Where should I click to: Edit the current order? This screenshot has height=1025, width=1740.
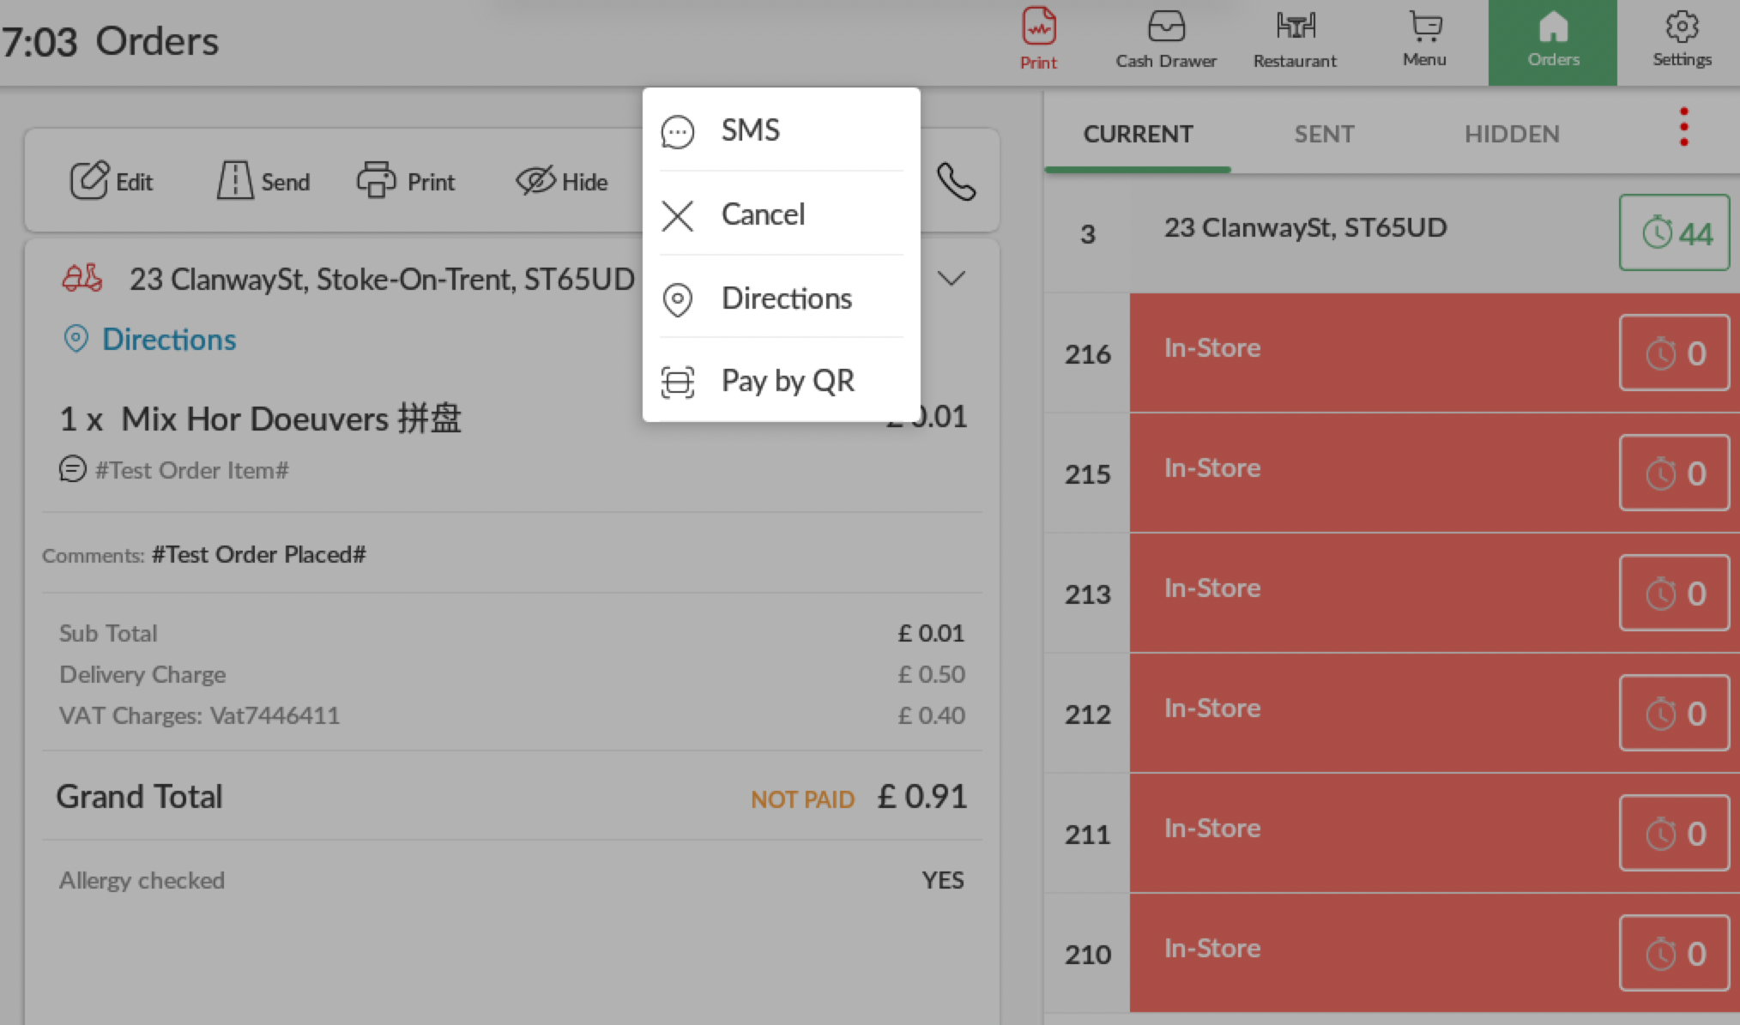(112, 182)
